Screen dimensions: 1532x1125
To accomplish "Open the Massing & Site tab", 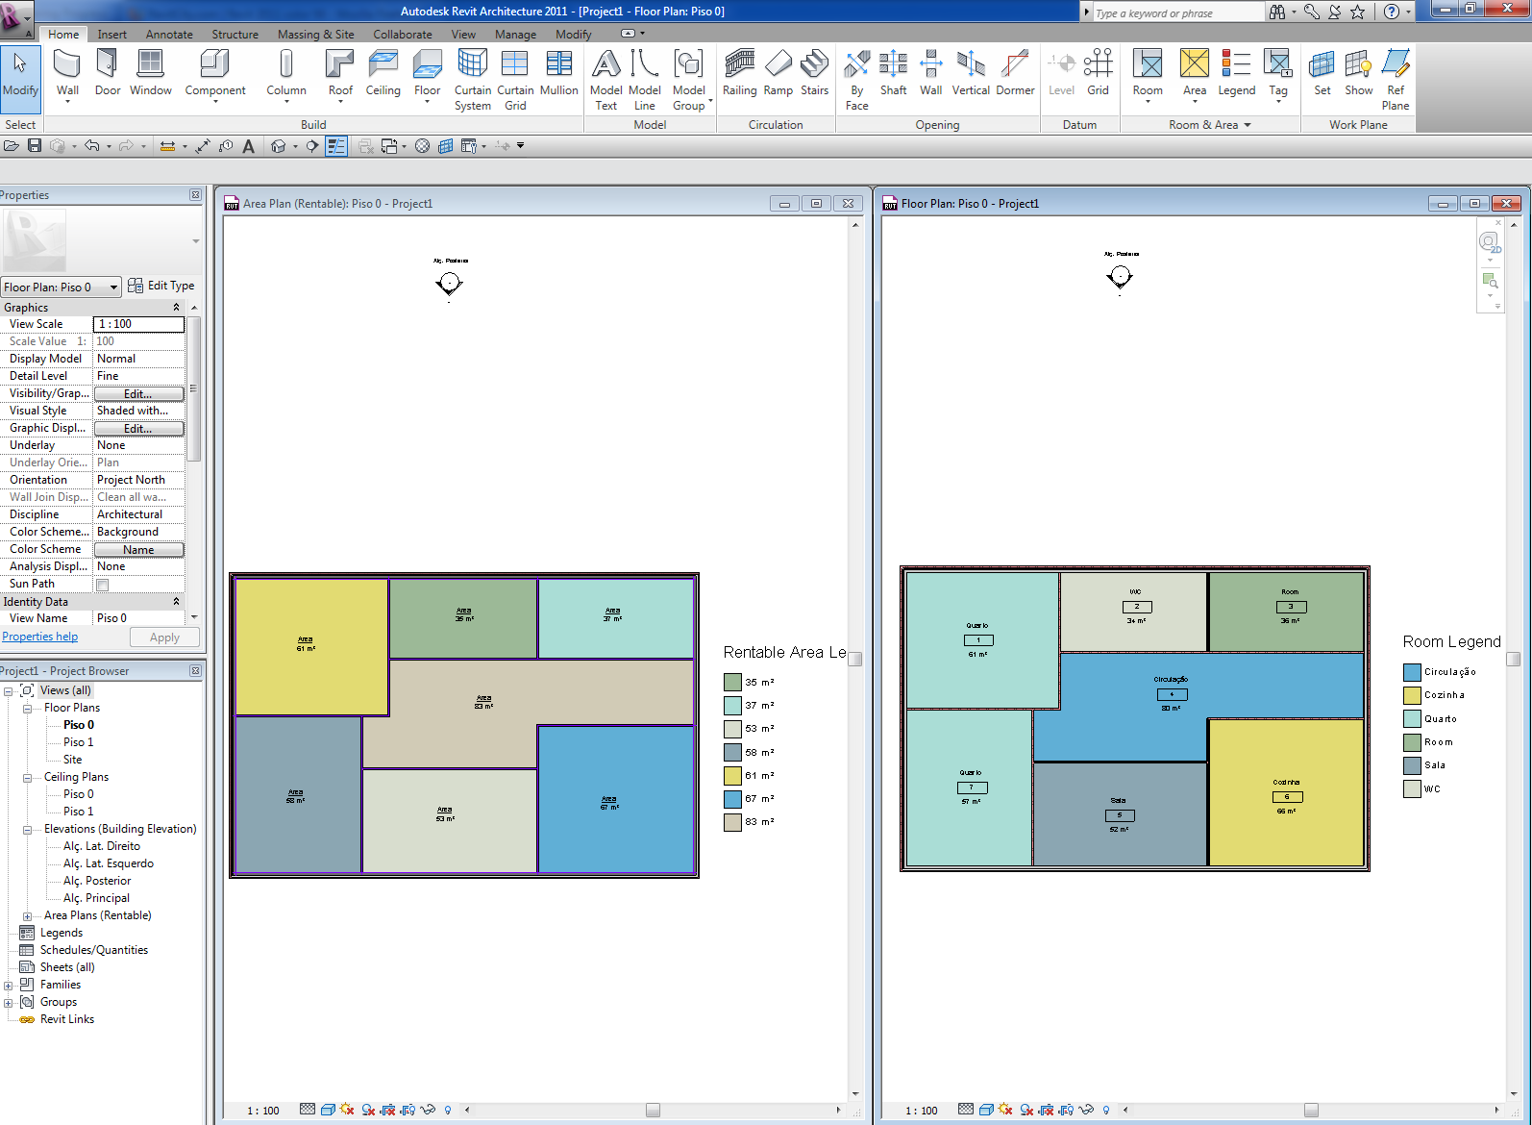I will pyautogui.click(x=315, y=35).
